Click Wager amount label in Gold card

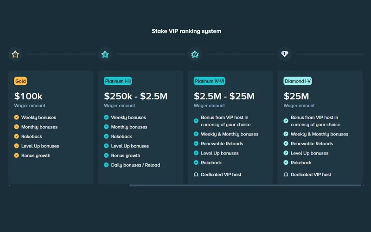click(x=30, y=106)
